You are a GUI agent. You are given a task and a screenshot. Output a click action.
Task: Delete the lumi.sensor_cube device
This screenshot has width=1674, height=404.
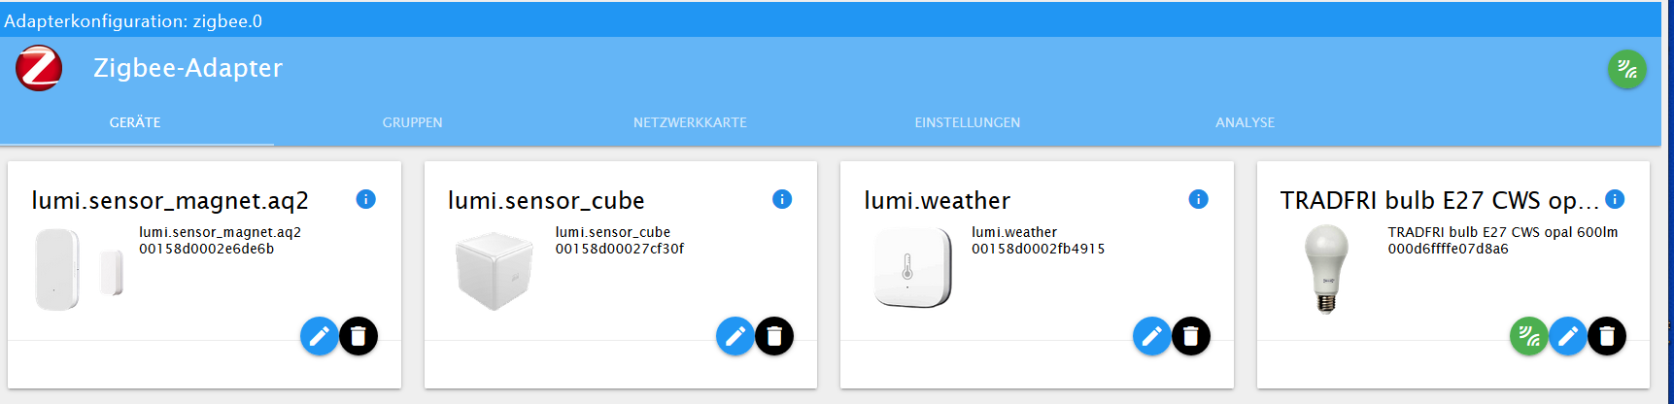pos(774,336)
